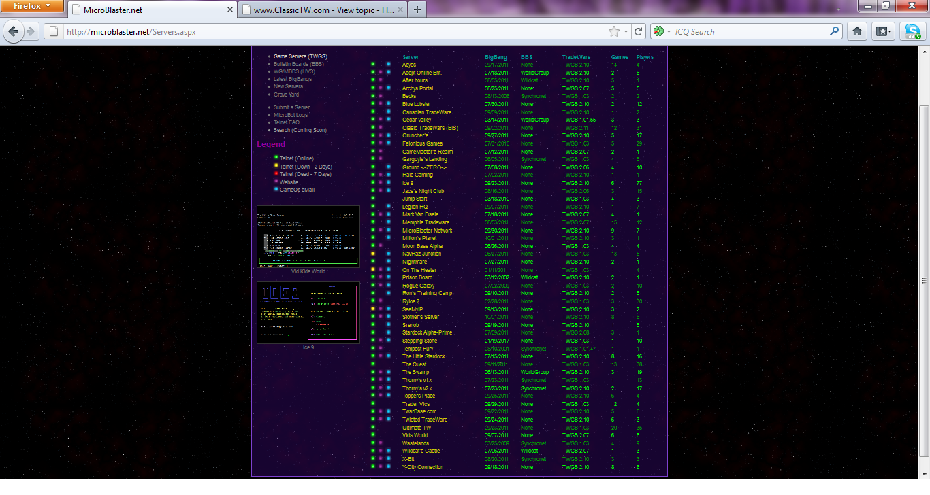
Task: Click the BigBang column header
Action: (x=496, y=57)
